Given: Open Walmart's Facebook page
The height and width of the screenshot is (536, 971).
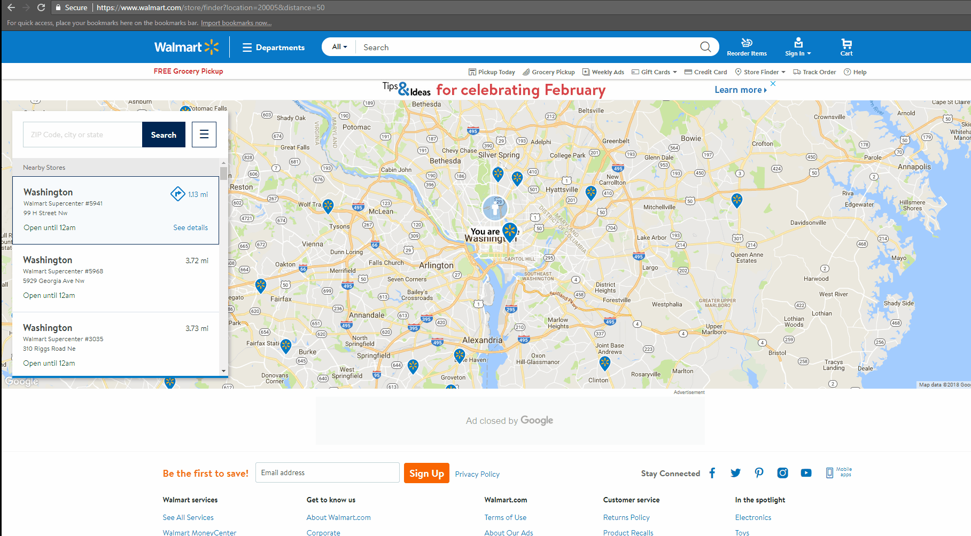Looking at the screenshot, I should [712, 473].
